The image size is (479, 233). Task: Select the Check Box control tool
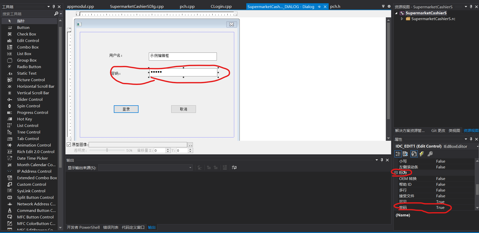[26, 34]
